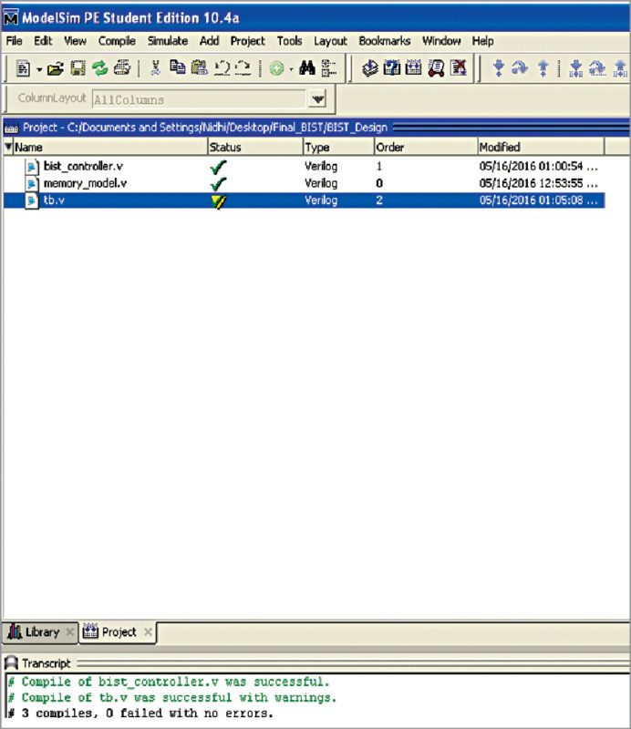Open the Compile menu

(117, 41)
